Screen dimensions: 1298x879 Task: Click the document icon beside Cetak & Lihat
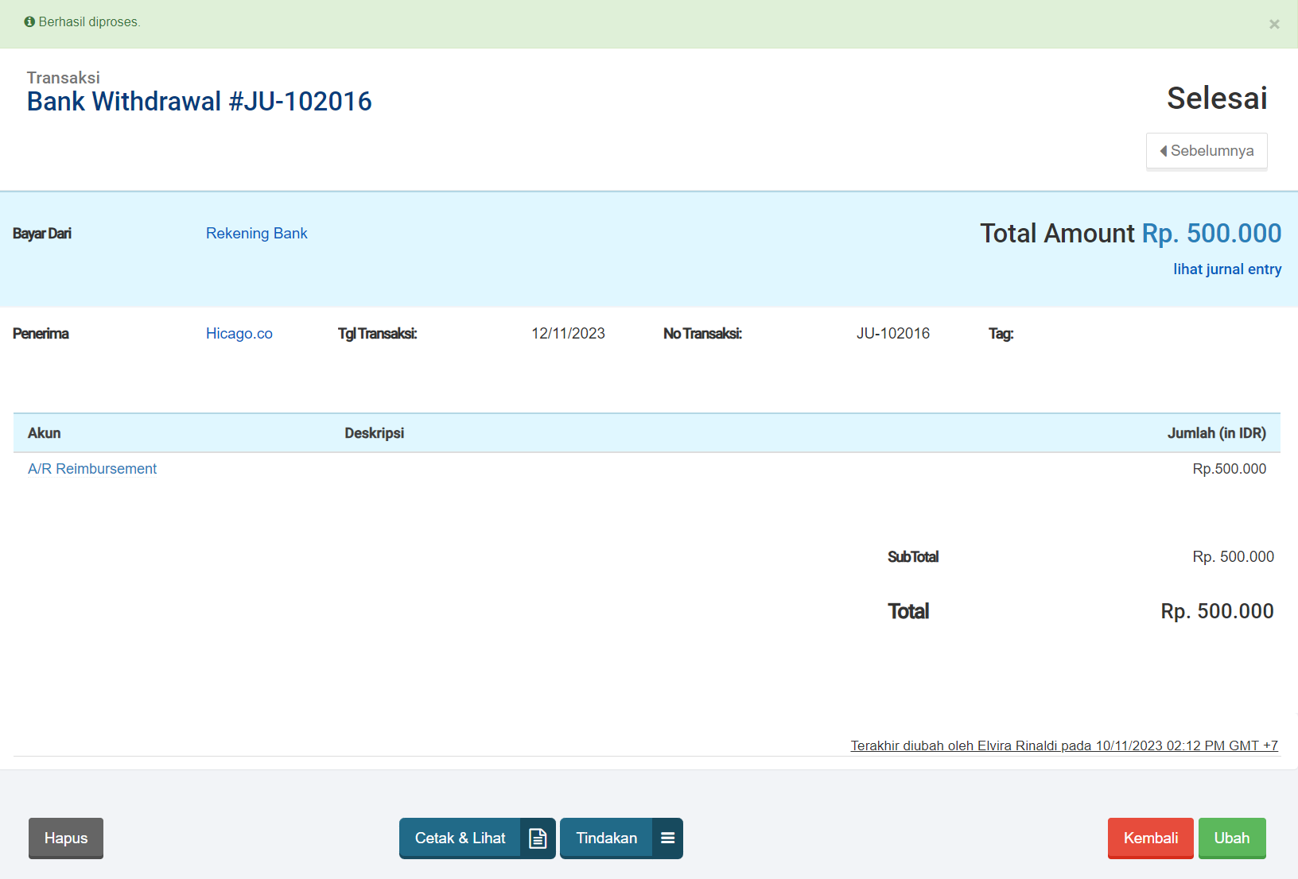[538, 838]
